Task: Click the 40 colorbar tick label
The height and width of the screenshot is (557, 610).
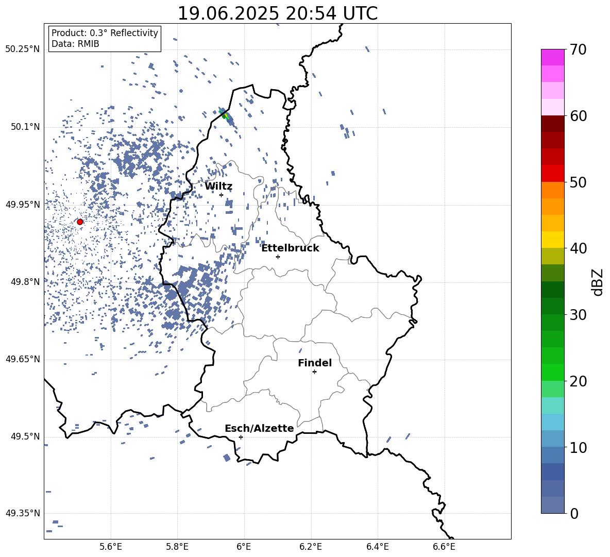Action: coord(578,248)
